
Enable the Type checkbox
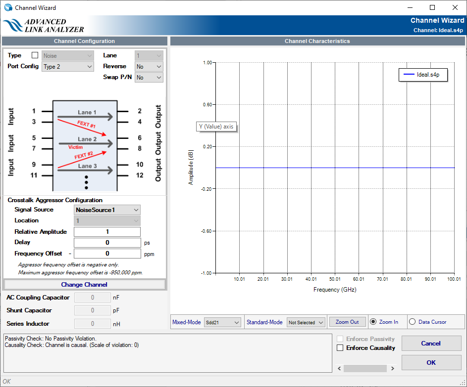click(35, 55)
